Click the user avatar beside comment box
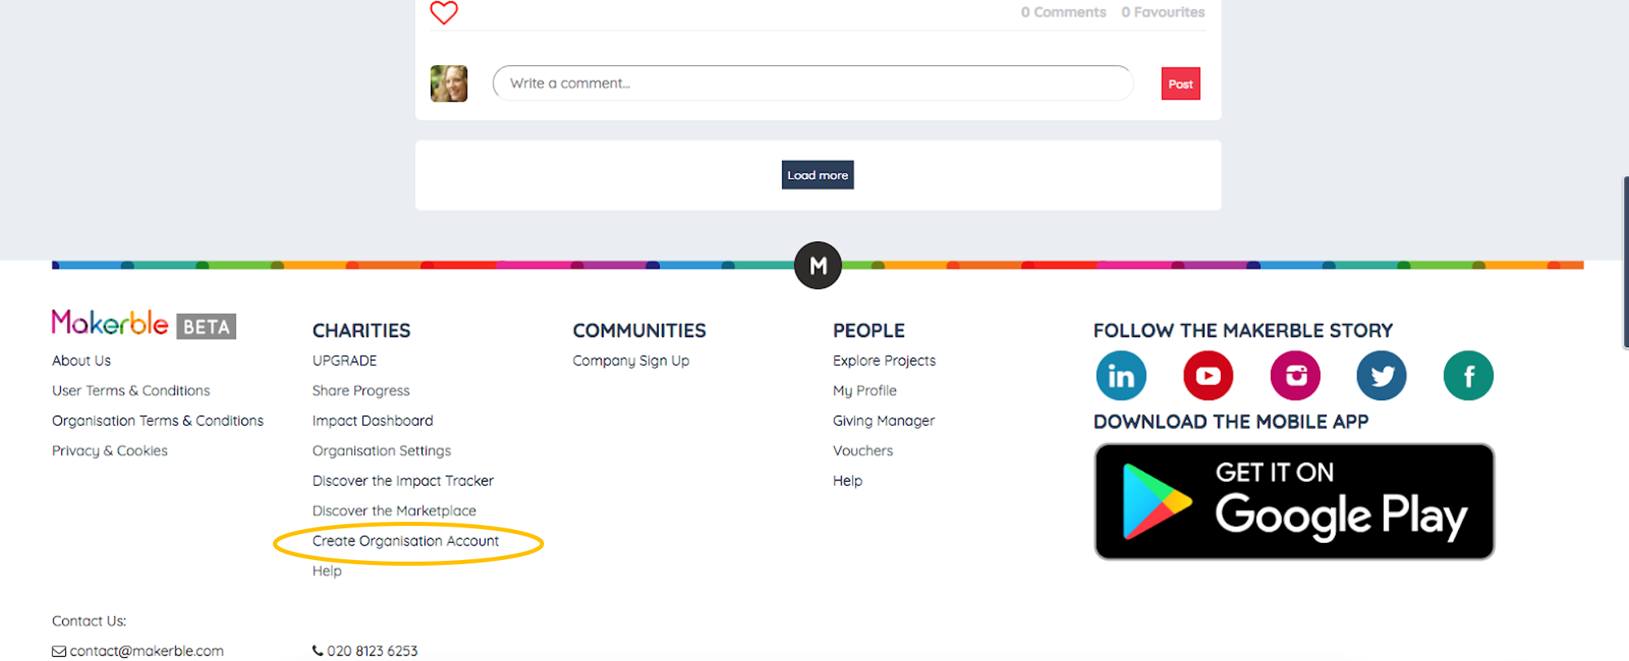 pyautogui.click(x=449, y=83)
